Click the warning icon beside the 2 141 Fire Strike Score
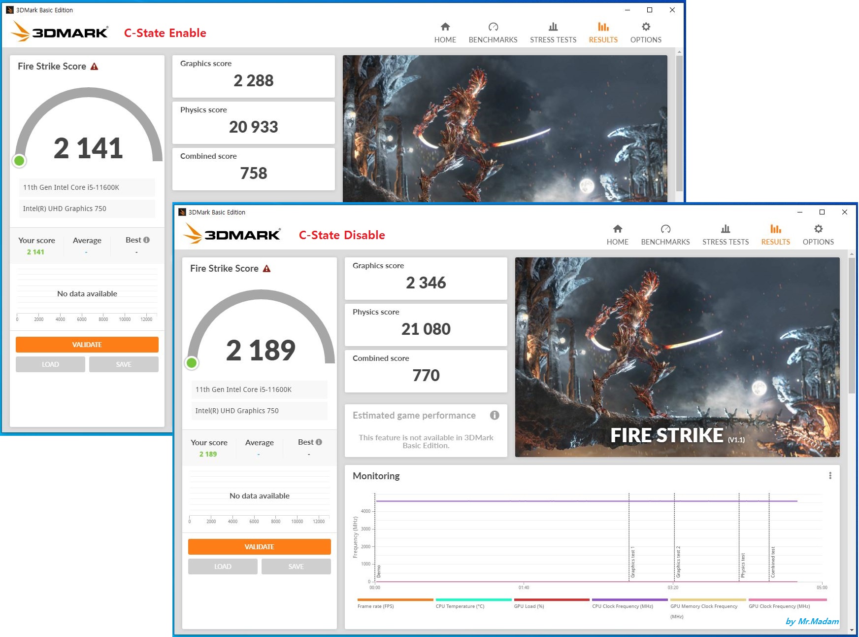 94,67
